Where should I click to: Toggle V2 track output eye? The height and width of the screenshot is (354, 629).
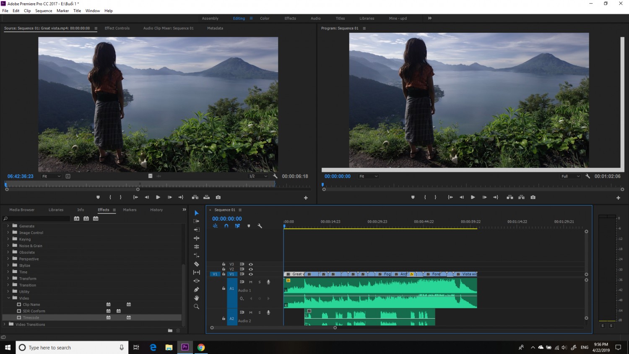251,269
